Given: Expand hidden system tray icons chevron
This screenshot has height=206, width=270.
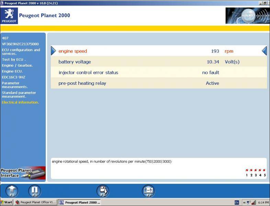Looking at the screenshot, I should pos(244,202).
